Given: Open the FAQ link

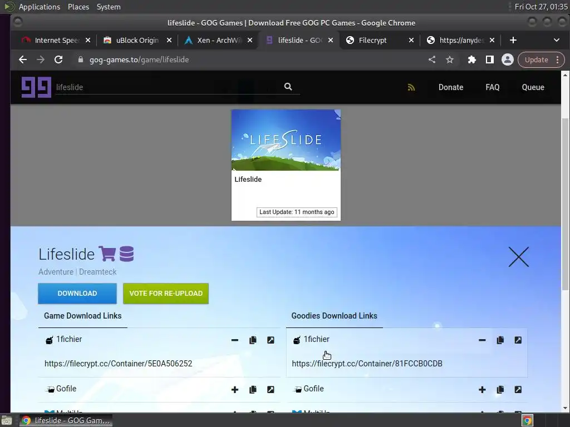Looking at the screenshot, I should point(492,87).
